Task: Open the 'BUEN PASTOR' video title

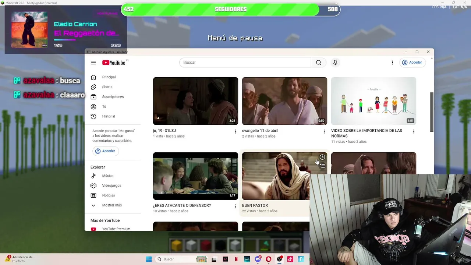Action: pyautogui.click(x=255, y=206)
